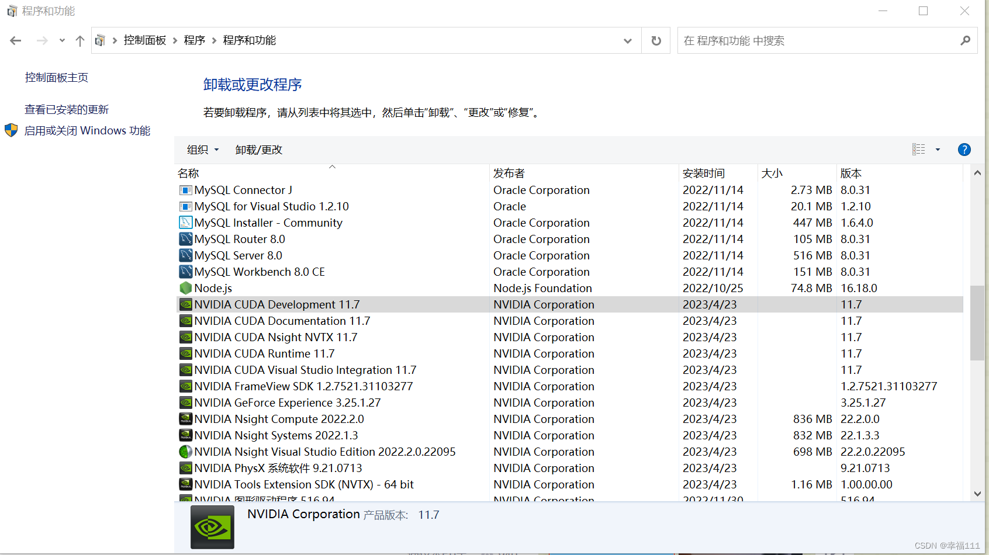The image size is (989, 555).
Task: Open the address bar history dropdown
Action: [627, 40]
